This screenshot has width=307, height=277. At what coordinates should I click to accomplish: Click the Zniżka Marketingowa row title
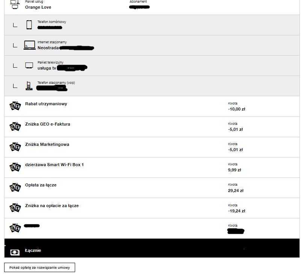(47, 144)
